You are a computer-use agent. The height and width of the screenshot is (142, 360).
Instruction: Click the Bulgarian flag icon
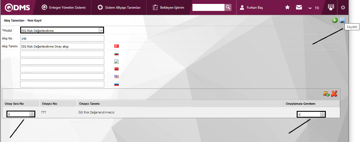[x=116, y=54]
